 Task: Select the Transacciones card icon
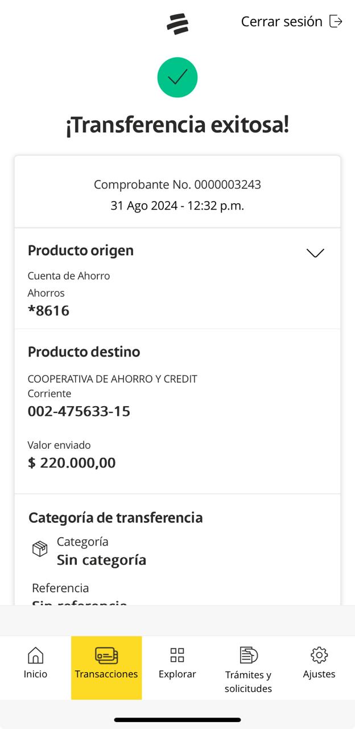(106, 656)
